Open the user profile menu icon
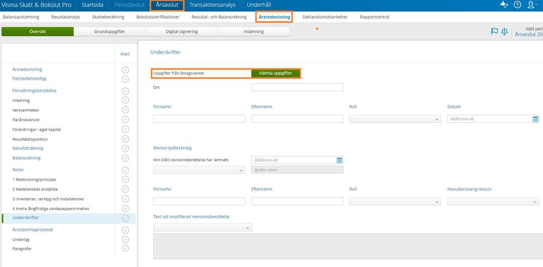Screen dimensions: 543x267 [532, 5]
